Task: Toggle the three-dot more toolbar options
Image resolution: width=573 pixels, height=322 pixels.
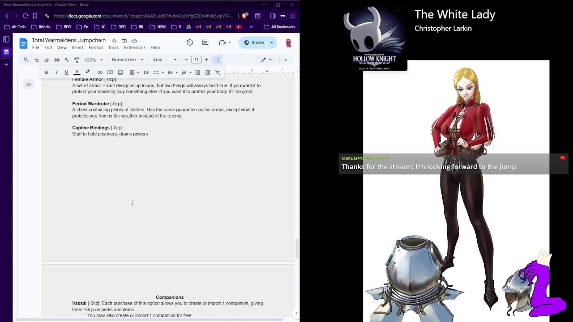Action: pos(218,60)
